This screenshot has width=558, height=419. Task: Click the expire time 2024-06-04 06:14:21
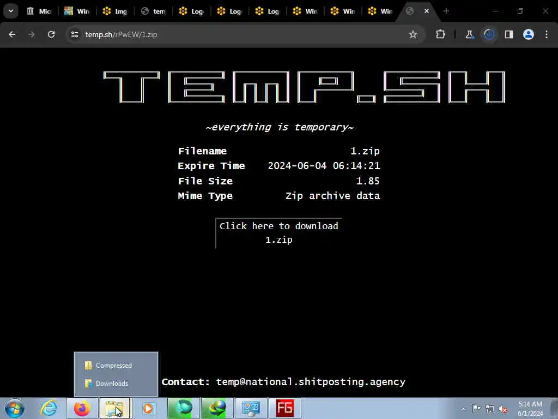[x=324, y=166]
